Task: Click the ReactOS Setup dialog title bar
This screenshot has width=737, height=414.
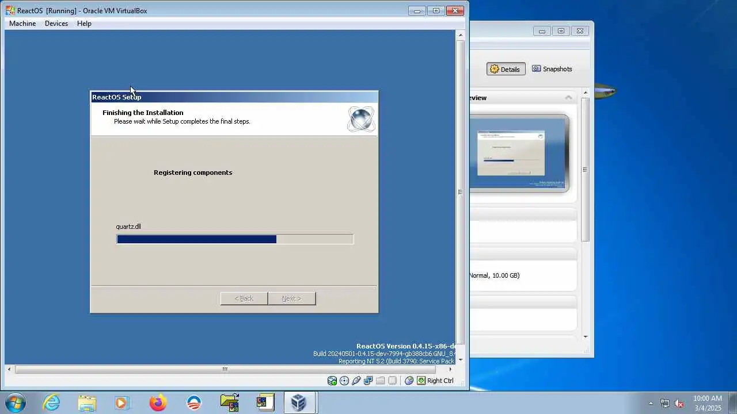Action: pos(234,97)
